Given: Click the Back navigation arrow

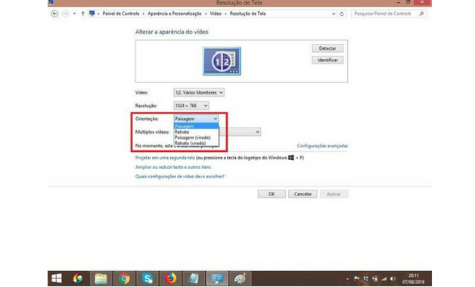Looking at the screenshot, I should (54, 14).
